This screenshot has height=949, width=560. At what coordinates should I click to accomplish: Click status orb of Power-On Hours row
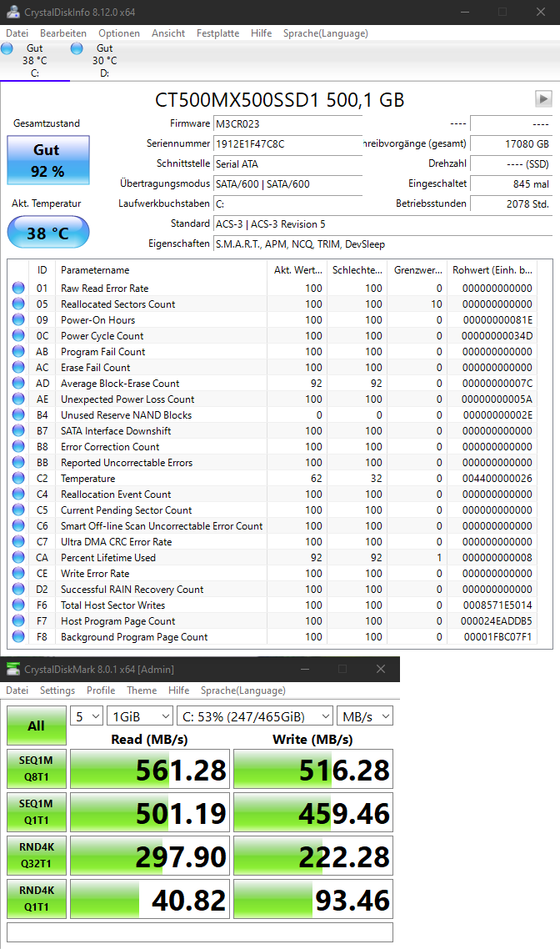[18, 319]
